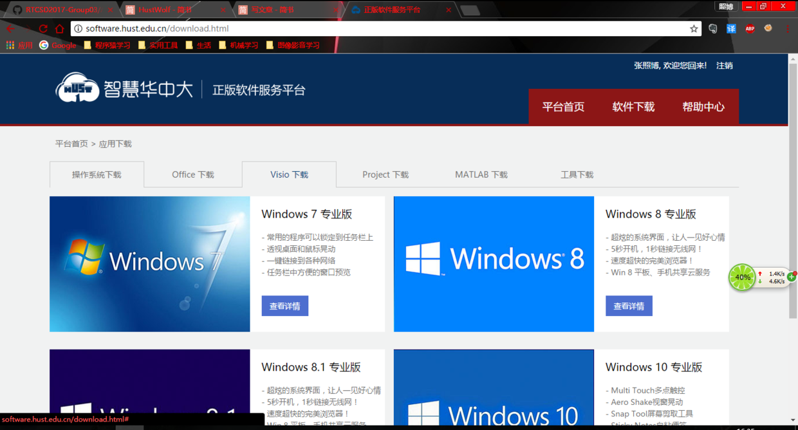Close the 写文章 简书 tab
798x430 pixels.
click(x=335, y=10)
